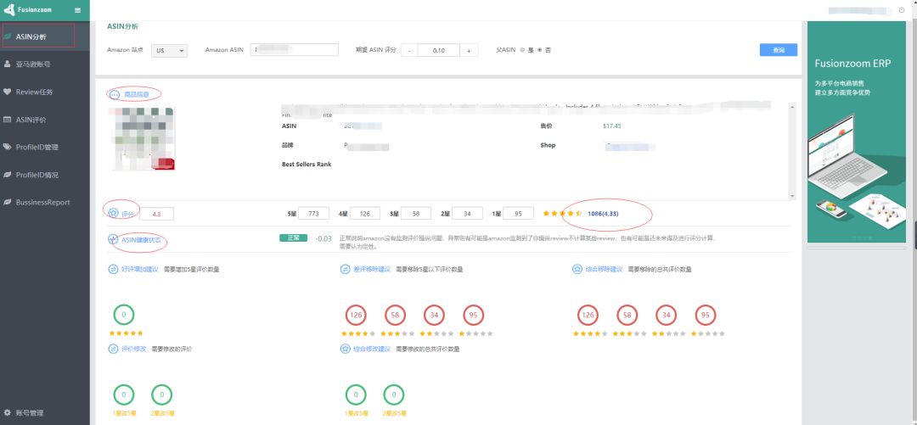Select 是 for 父ASIN
Screen dimensions: 917x425
(521, 50)
